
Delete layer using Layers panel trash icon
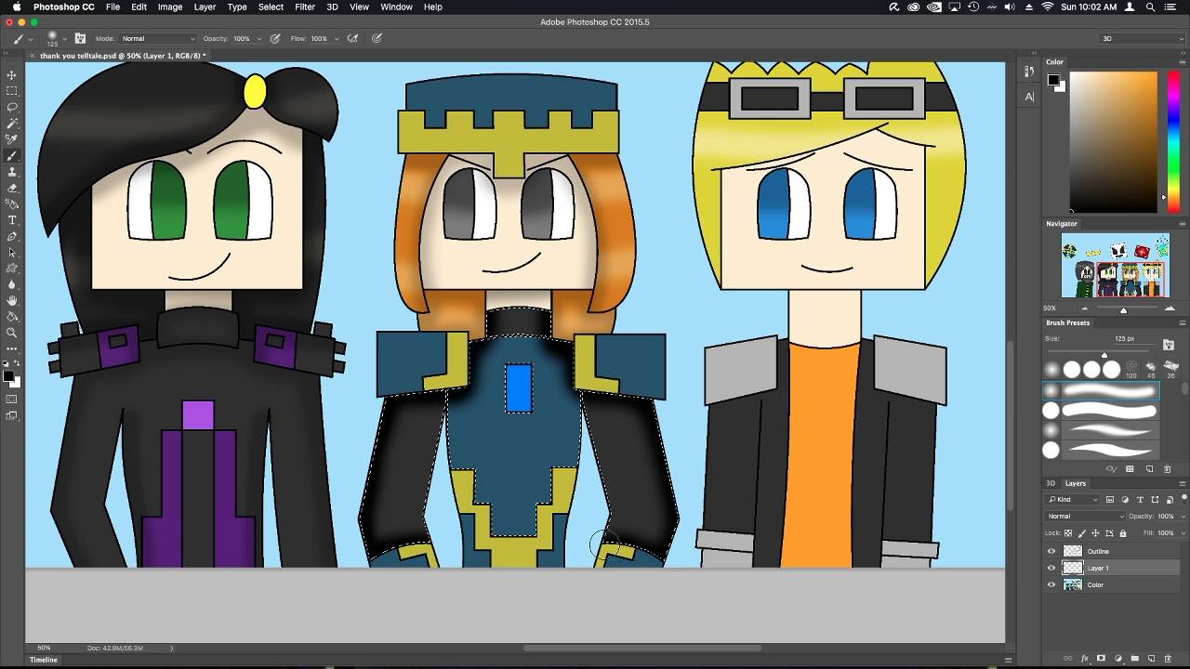coord(1168,658)
